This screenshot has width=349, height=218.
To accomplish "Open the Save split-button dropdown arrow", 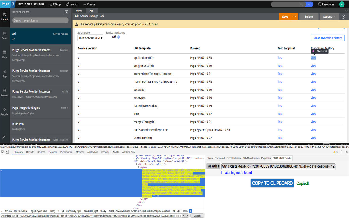I will 295,17.
